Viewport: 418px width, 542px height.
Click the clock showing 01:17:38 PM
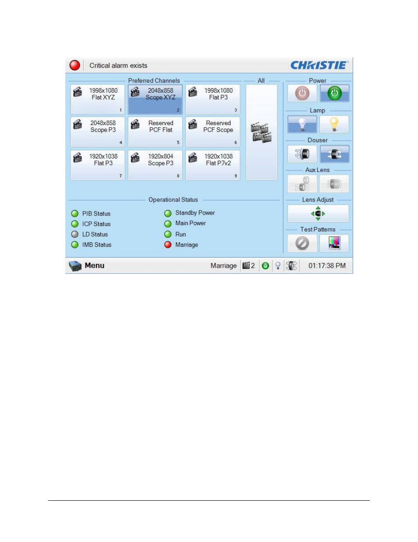coord(327,266)
